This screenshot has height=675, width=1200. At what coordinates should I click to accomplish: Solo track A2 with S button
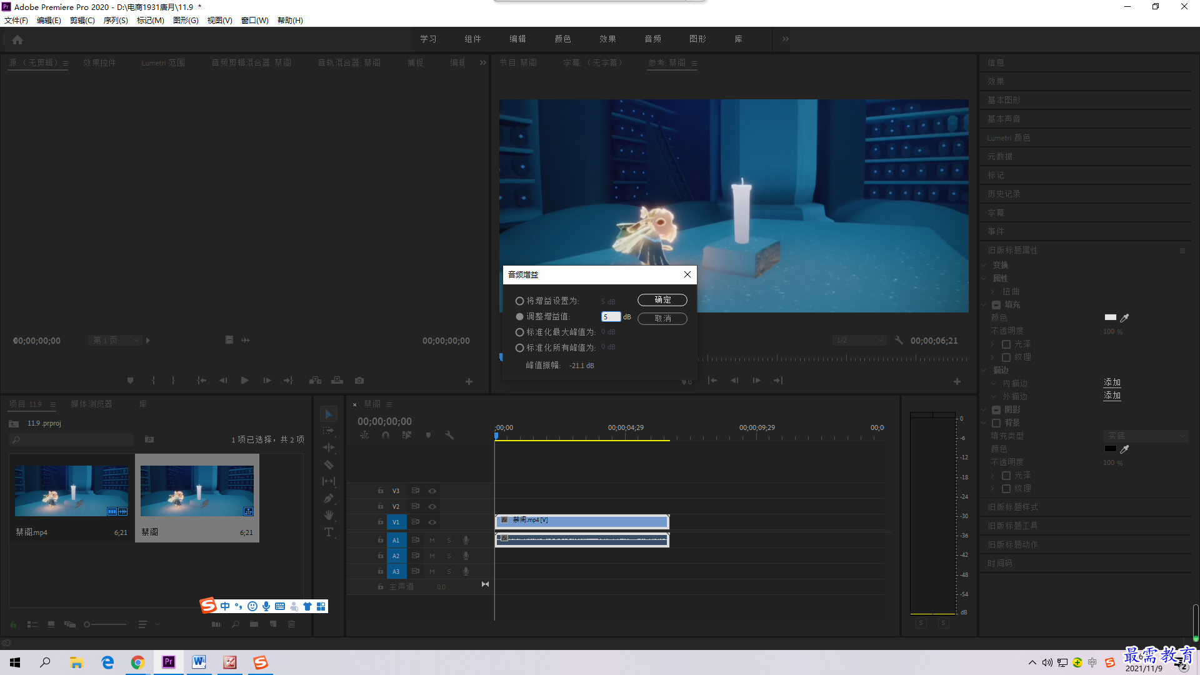(449, 556)
